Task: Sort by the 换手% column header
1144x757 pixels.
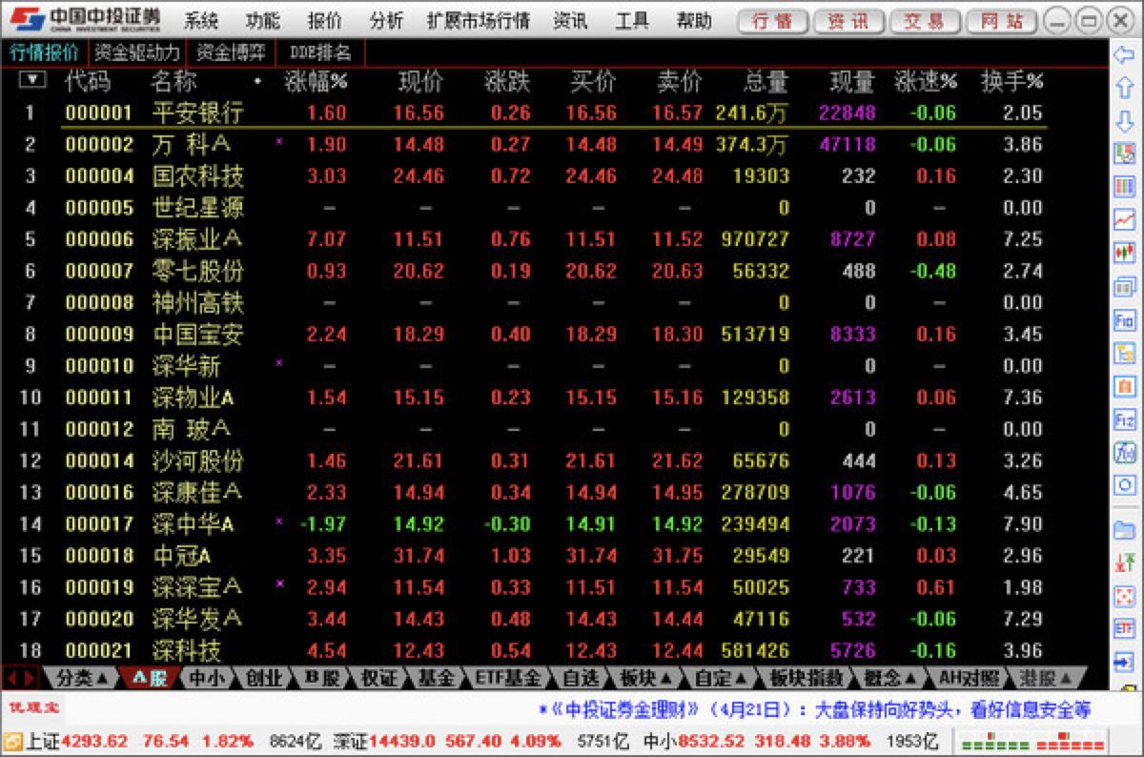Action: click(x=1012, y=82)
